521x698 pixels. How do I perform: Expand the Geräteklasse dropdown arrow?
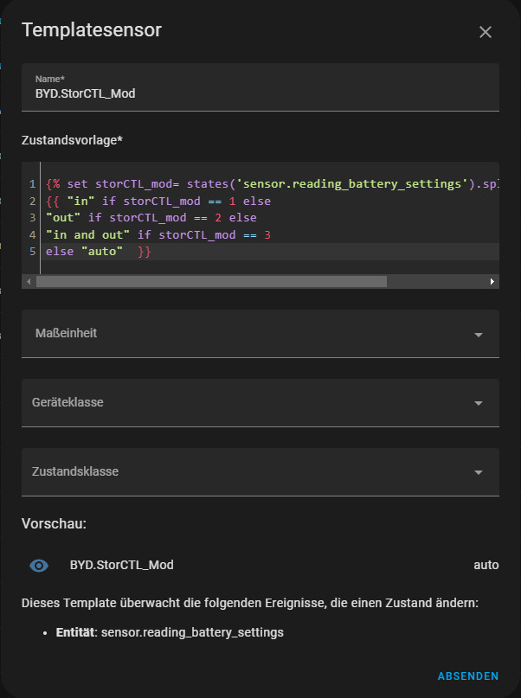[x=478, y=403]
